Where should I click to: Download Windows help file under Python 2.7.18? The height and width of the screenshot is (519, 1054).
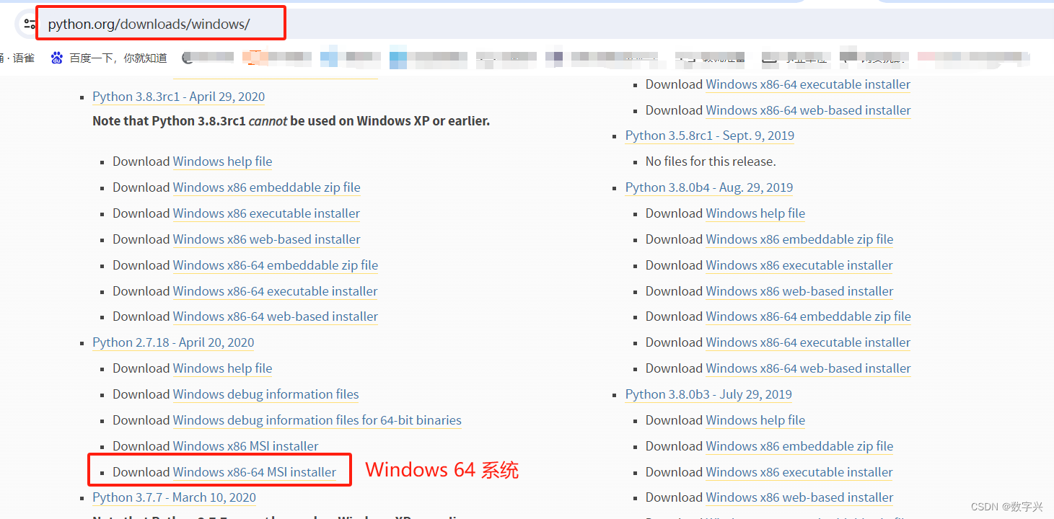pyautogui.click(x=223, y=368)
